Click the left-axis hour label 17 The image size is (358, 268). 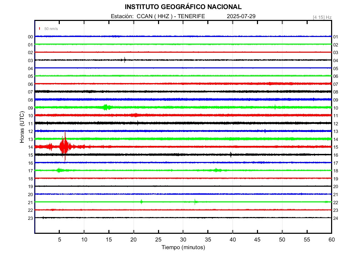pos(30,171)
